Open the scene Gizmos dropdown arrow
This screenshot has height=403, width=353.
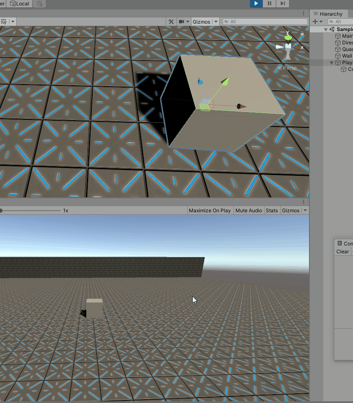point(216,22)
